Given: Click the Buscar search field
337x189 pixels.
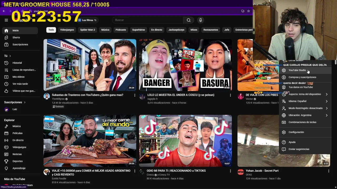Looking at the screenshot, I should [147, 20].
